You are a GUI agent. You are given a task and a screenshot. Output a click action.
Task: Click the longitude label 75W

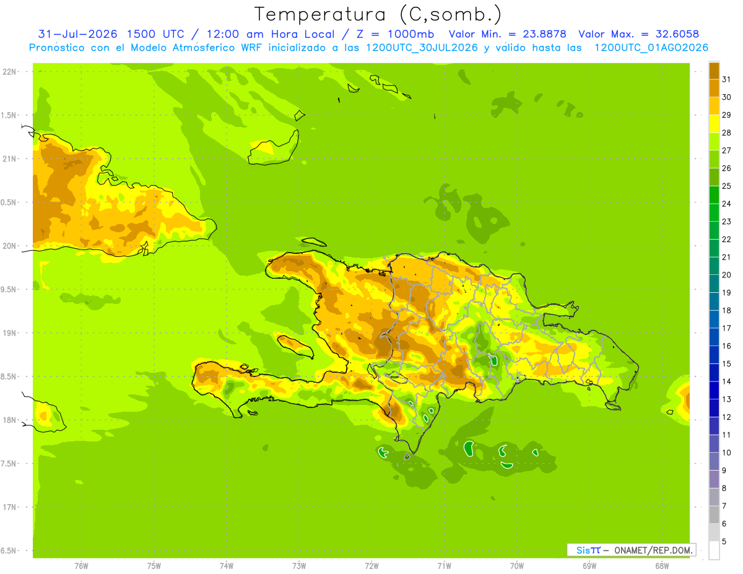click(x=154, y=566)
